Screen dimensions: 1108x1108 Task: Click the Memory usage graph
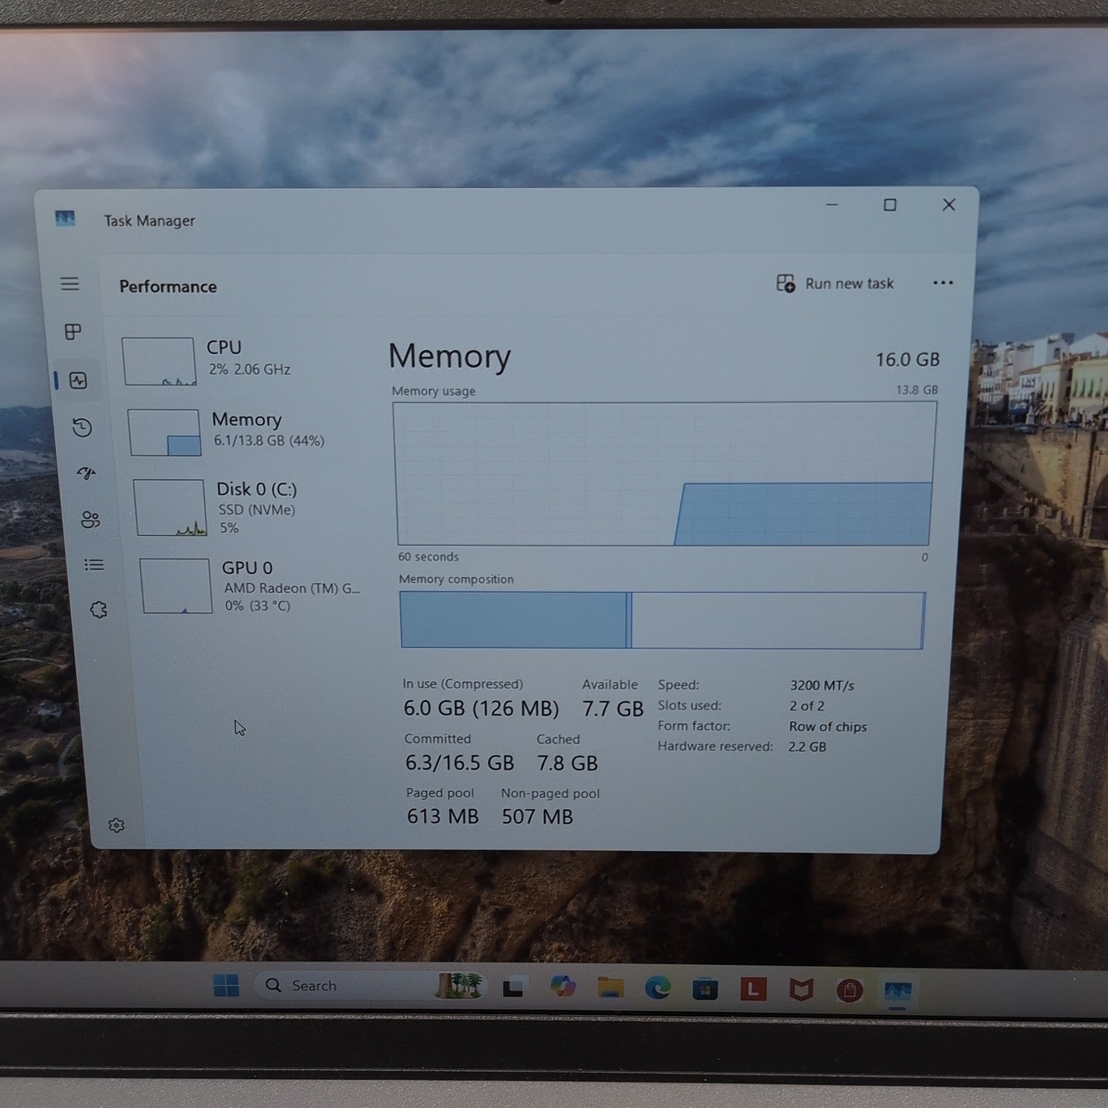[x=665, y=474]
